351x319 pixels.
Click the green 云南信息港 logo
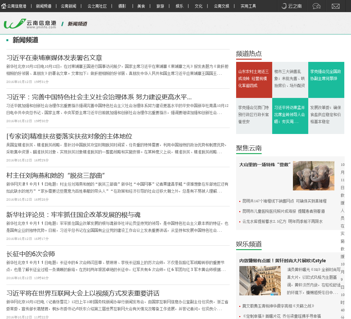pos(30,24)
